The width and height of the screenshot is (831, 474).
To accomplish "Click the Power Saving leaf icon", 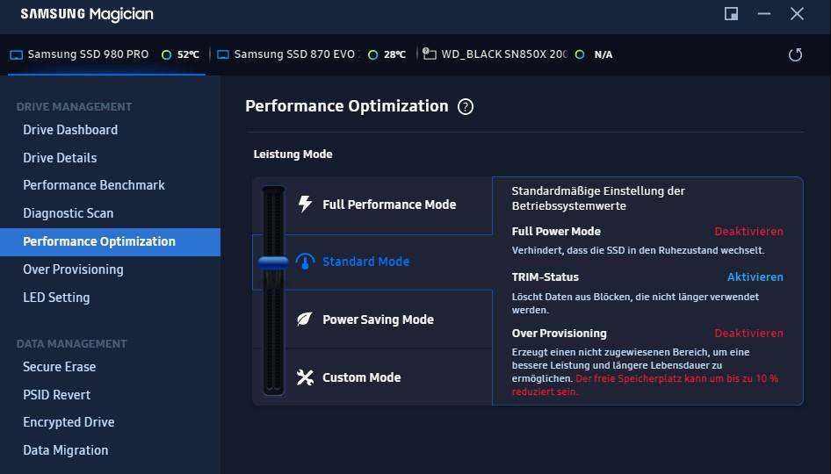I will 305,320.
